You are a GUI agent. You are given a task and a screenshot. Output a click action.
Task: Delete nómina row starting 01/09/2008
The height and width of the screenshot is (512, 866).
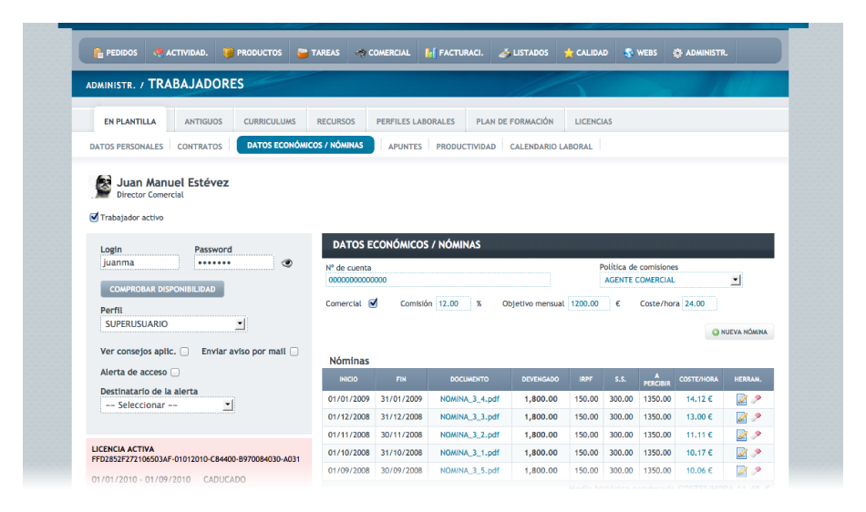pos(756,471)
